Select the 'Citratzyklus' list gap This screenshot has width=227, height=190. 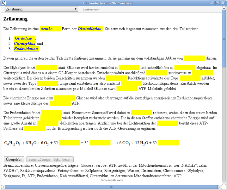click(x=25, y=43)
